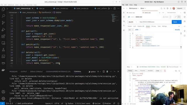Open the More dropdown in Postman
This screenshot has height=105, width=187.
click(x=143, y=8)
